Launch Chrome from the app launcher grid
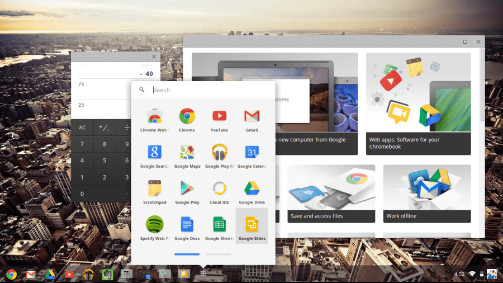 pyautogui.click(x=187, y=120)
